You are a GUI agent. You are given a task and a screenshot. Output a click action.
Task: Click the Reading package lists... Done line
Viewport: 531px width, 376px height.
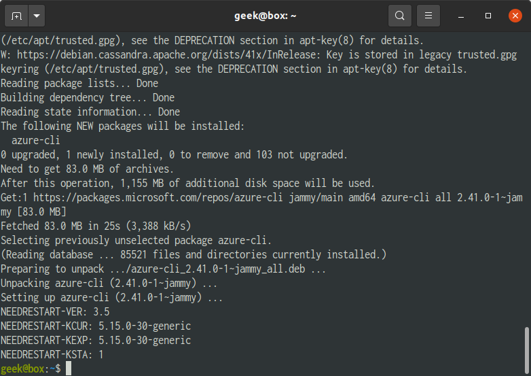pos(79,84)
